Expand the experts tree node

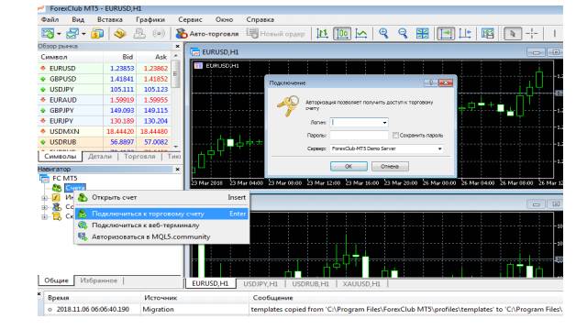click(x=45, y=207)
